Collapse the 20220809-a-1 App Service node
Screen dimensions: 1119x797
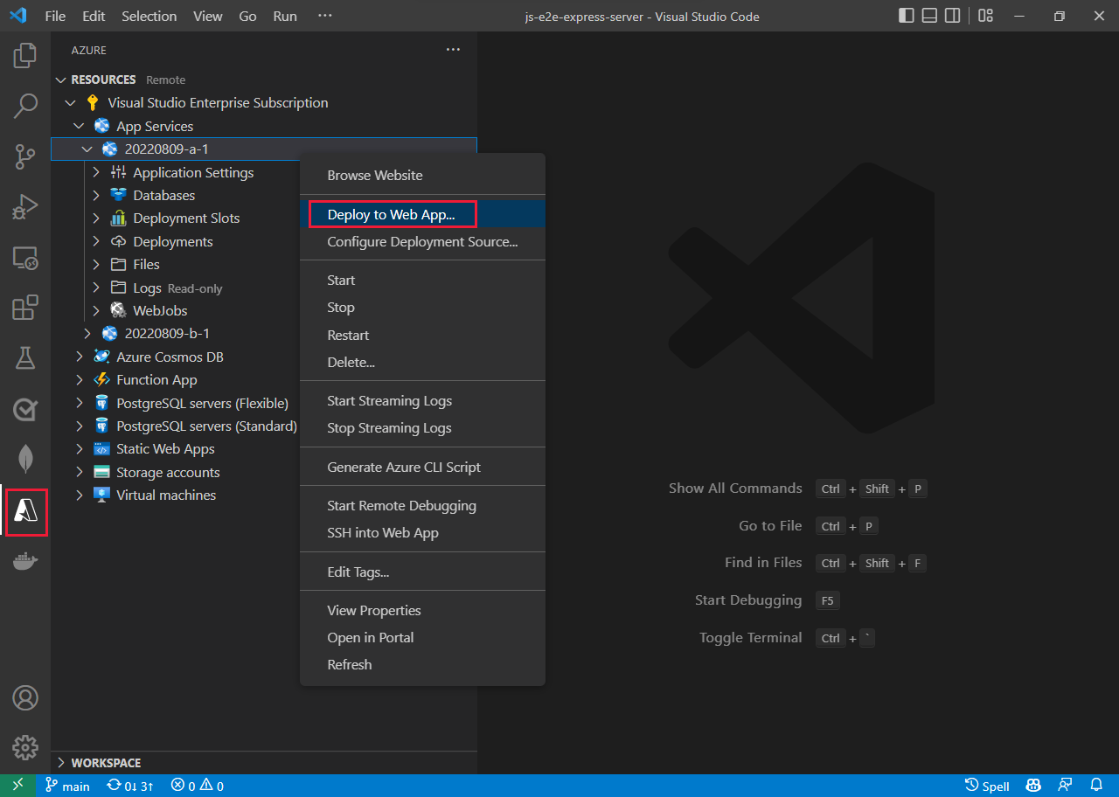click(87, 149)
